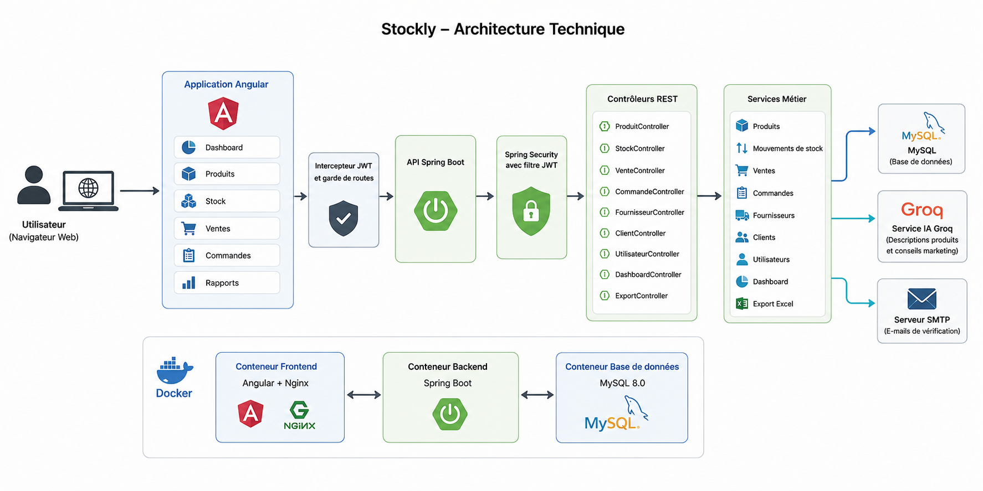Click the Dashboard pie icon in Angular panel
The image size is (983, 491).
click(x=189, y=147)
